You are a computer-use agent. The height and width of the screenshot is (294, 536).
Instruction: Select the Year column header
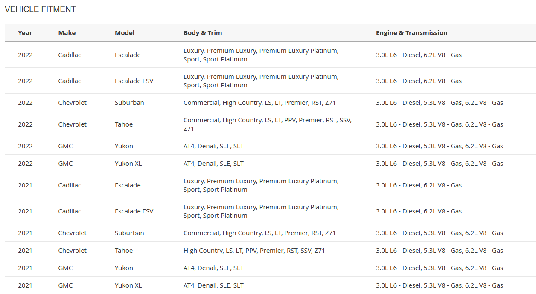(x=25, y=33)
